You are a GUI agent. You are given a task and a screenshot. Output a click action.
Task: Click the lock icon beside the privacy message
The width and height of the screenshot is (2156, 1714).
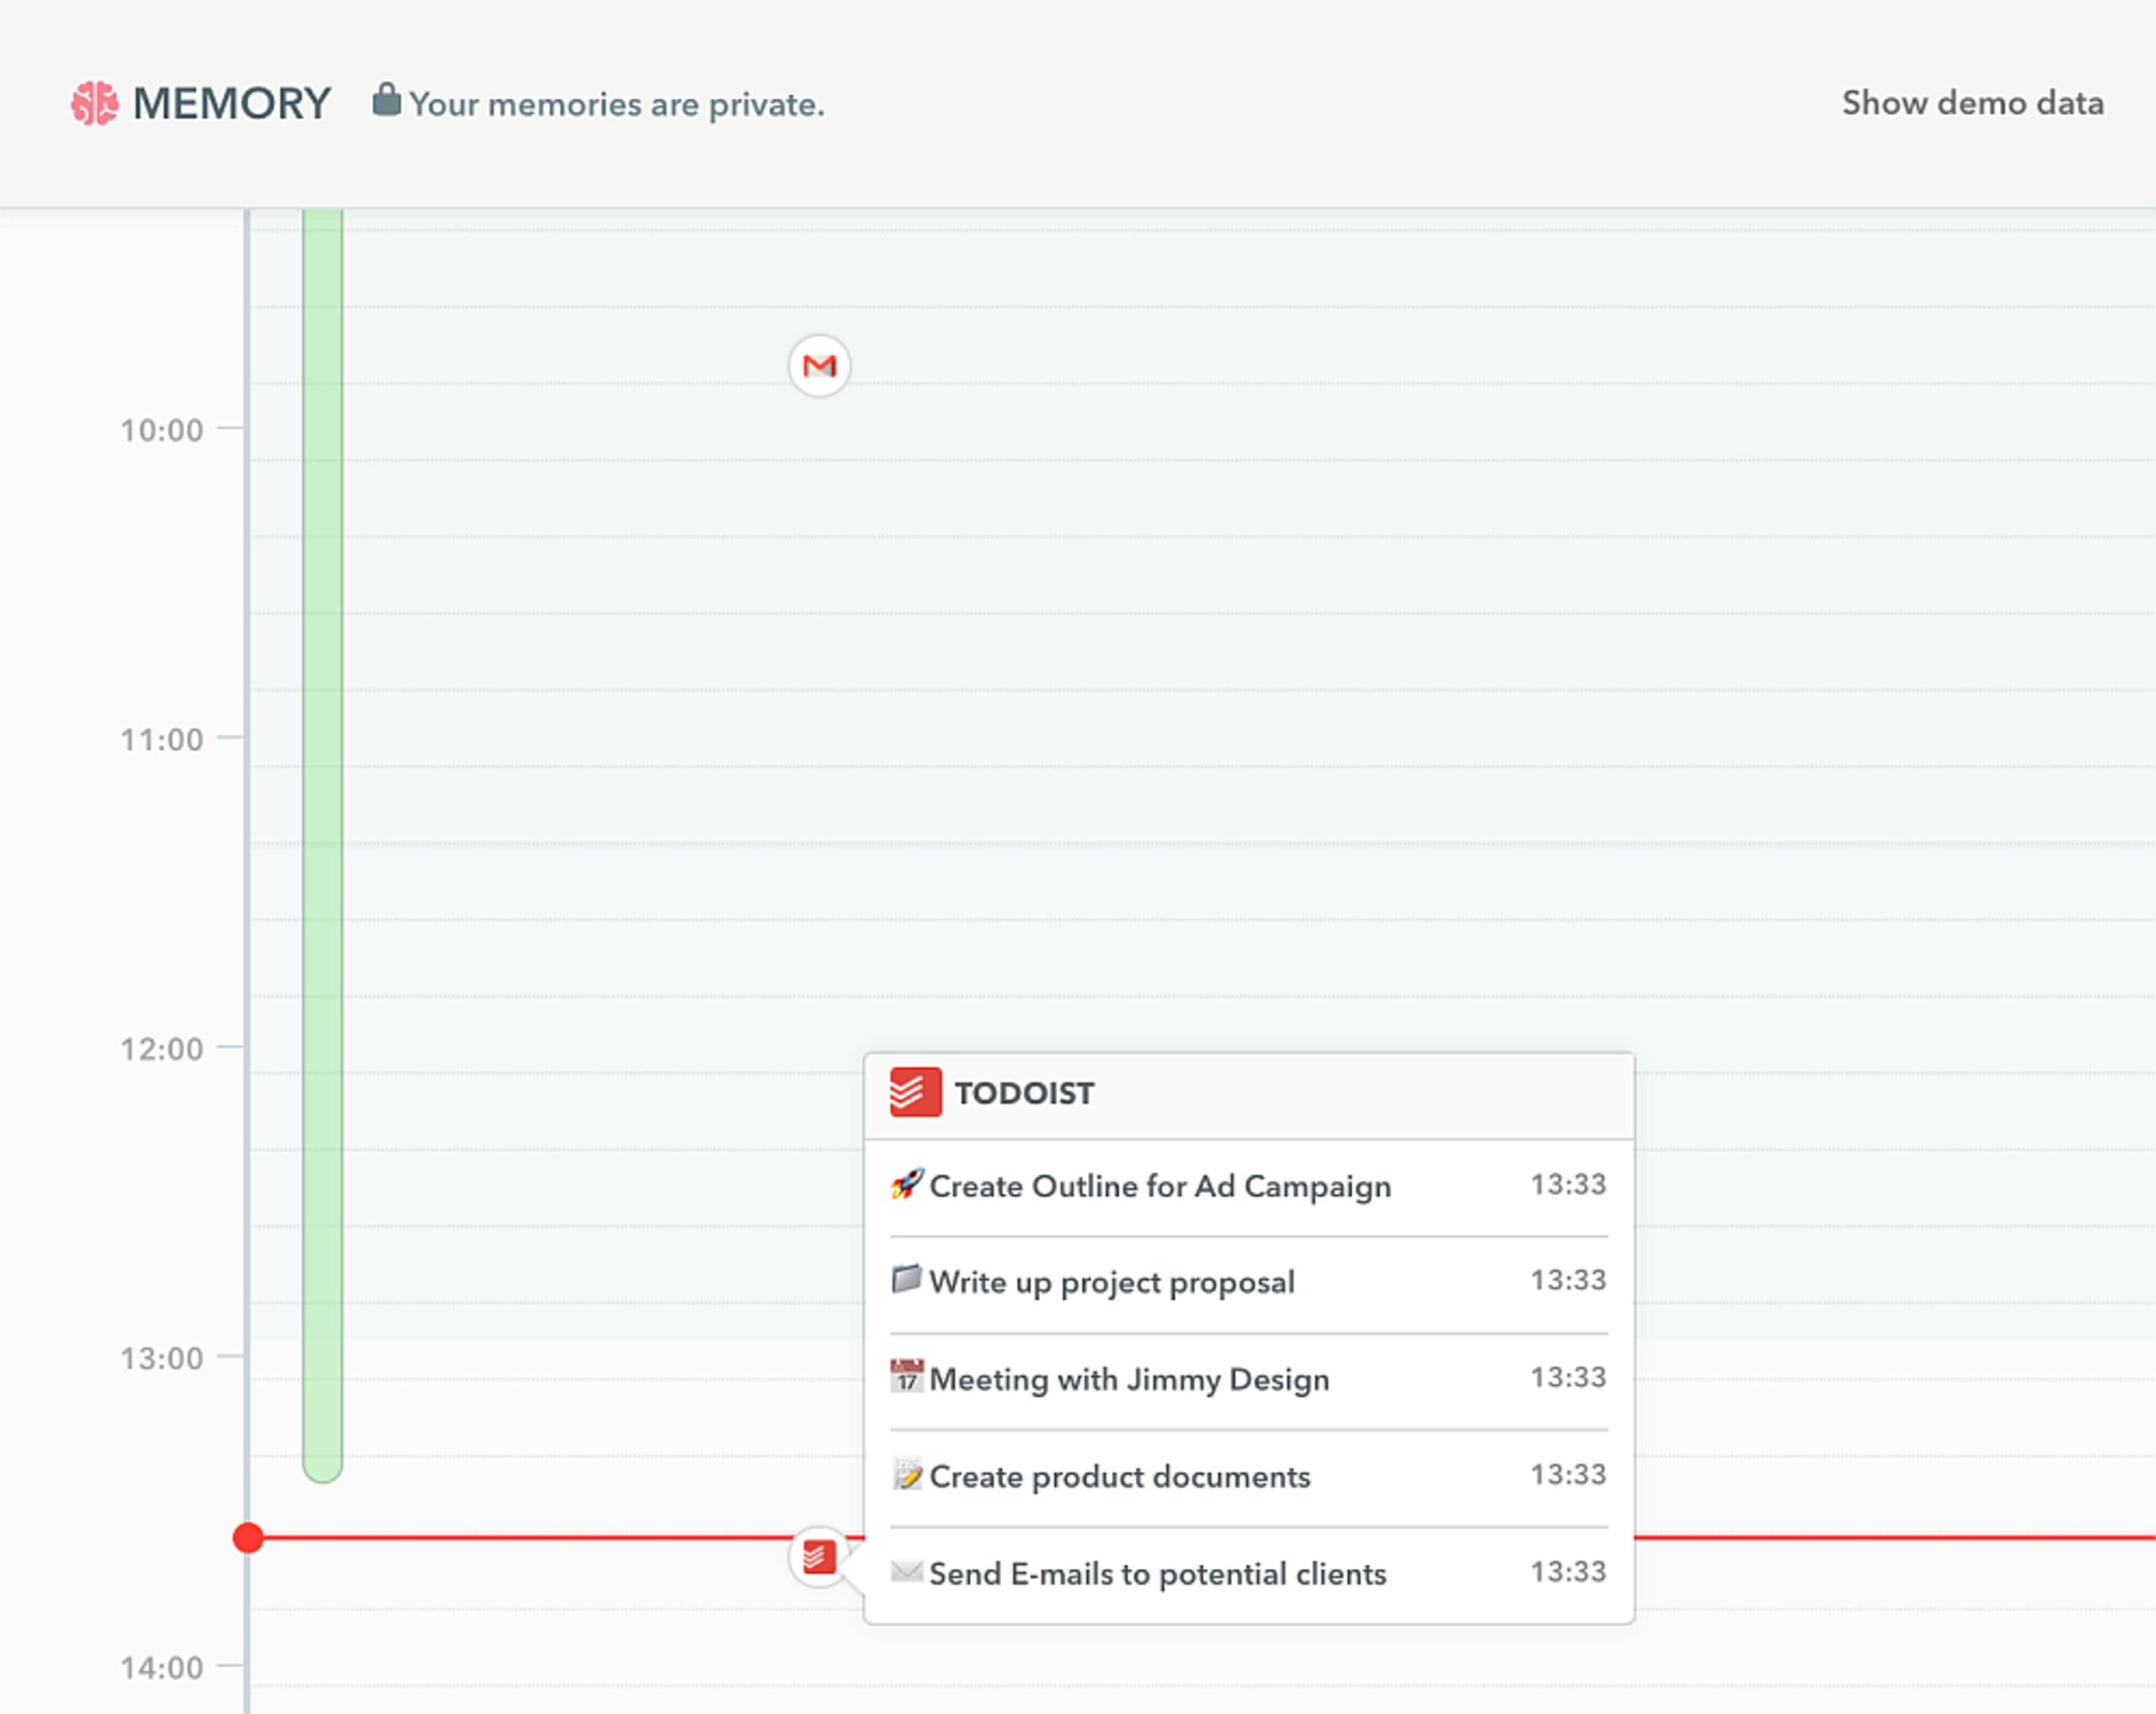click(387, 99)
